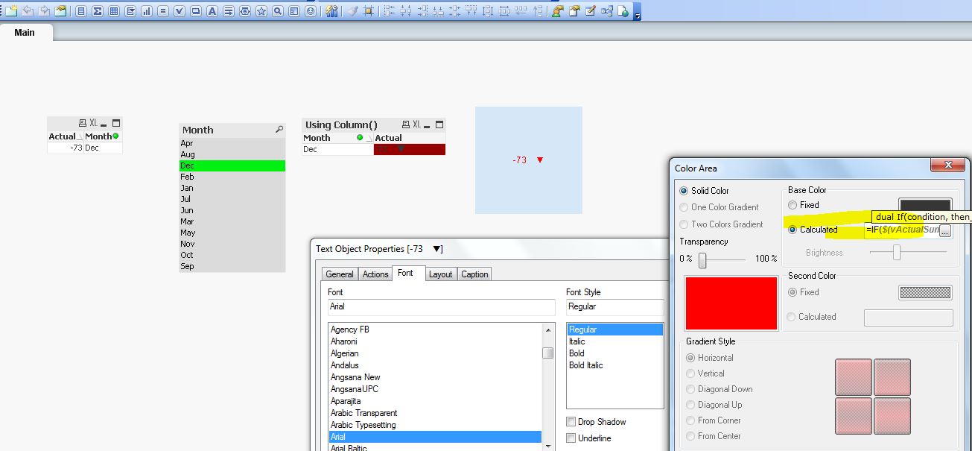The image size is (972, 451).
Task: Click sort indicator on Actual column header
Action: coord(80,136)
